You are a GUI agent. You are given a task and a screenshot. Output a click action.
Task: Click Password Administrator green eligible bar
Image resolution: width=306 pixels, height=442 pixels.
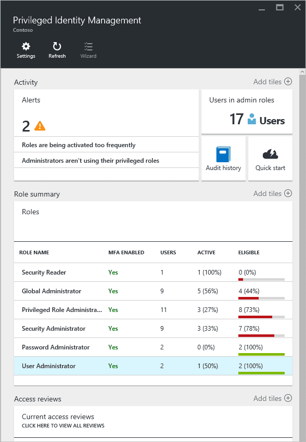coord(261,354)
